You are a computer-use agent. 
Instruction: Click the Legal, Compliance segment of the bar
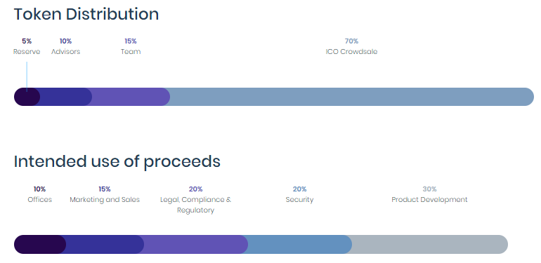point(196,244)
